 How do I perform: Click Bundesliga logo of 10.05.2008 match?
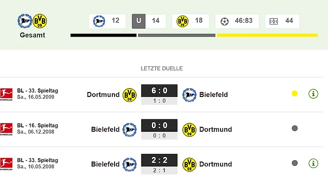pos(6,164)
